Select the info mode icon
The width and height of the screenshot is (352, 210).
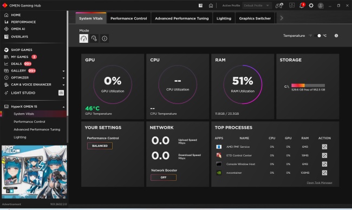coord(105,38)
